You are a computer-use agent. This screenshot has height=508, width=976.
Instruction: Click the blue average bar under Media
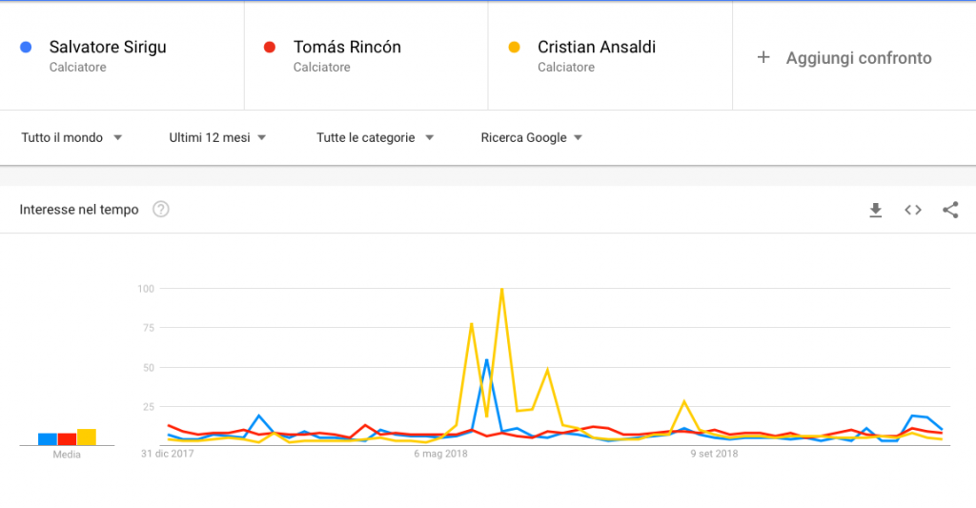(x=48, y=439)
